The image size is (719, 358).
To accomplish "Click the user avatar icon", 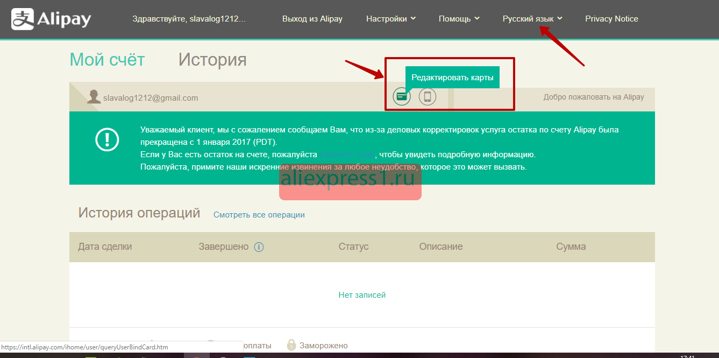I will [x=94, y=97].
